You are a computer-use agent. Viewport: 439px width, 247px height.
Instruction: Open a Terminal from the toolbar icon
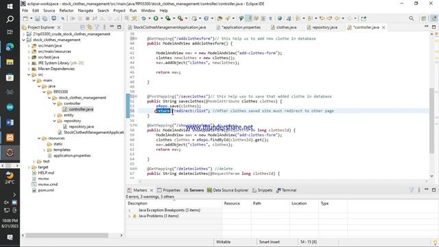[x=54, y=19]
